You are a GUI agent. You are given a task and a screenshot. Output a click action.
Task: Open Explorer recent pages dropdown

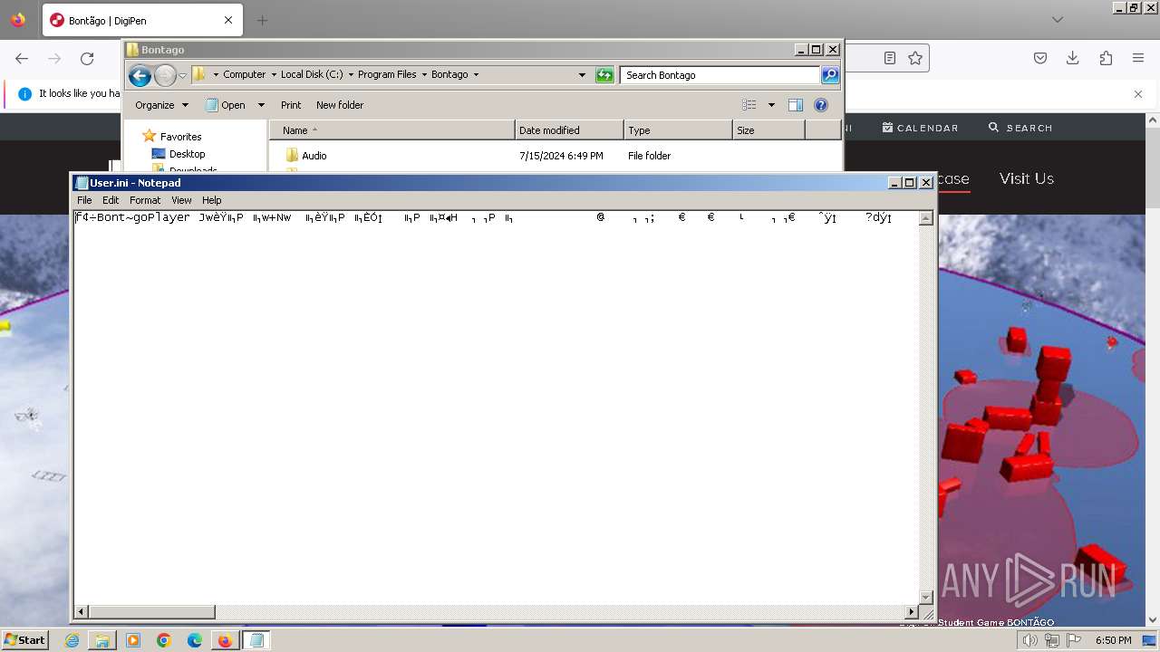click(182, 75)
